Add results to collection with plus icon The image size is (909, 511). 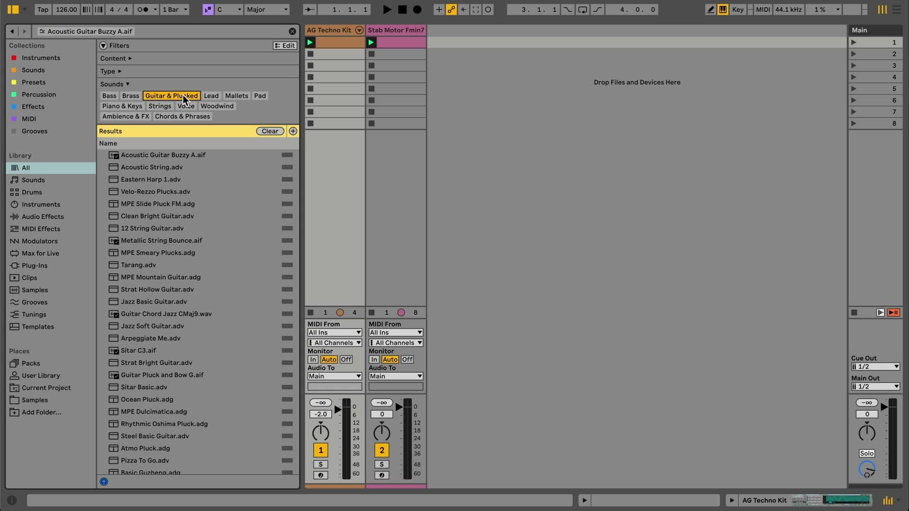[293, 131]
